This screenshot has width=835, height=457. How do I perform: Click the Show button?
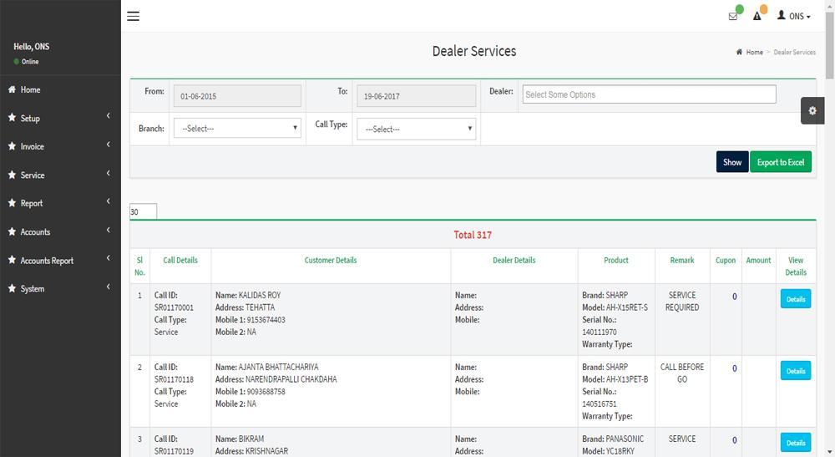click(732, 162)
